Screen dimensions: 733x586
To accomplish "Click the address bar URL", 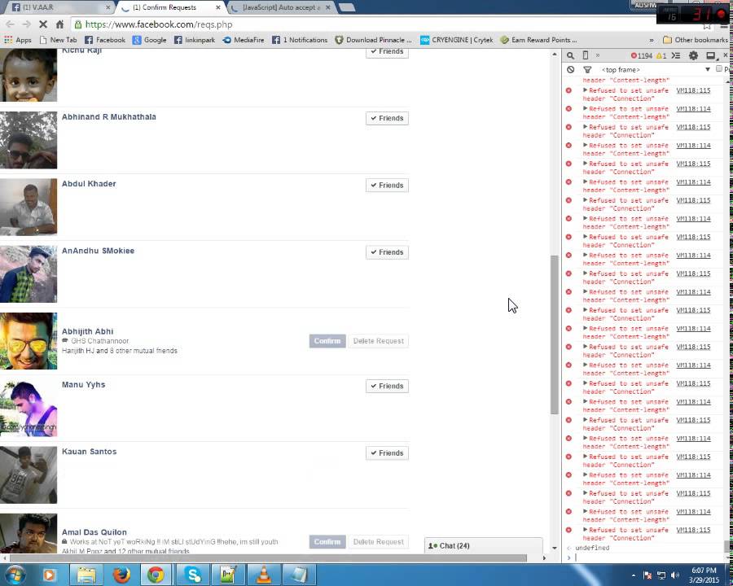I will click(x=159, y=24).
